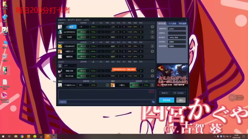Click player name 古道无人行
Viewport: 248px width, 139px height.
coord(69,51)
